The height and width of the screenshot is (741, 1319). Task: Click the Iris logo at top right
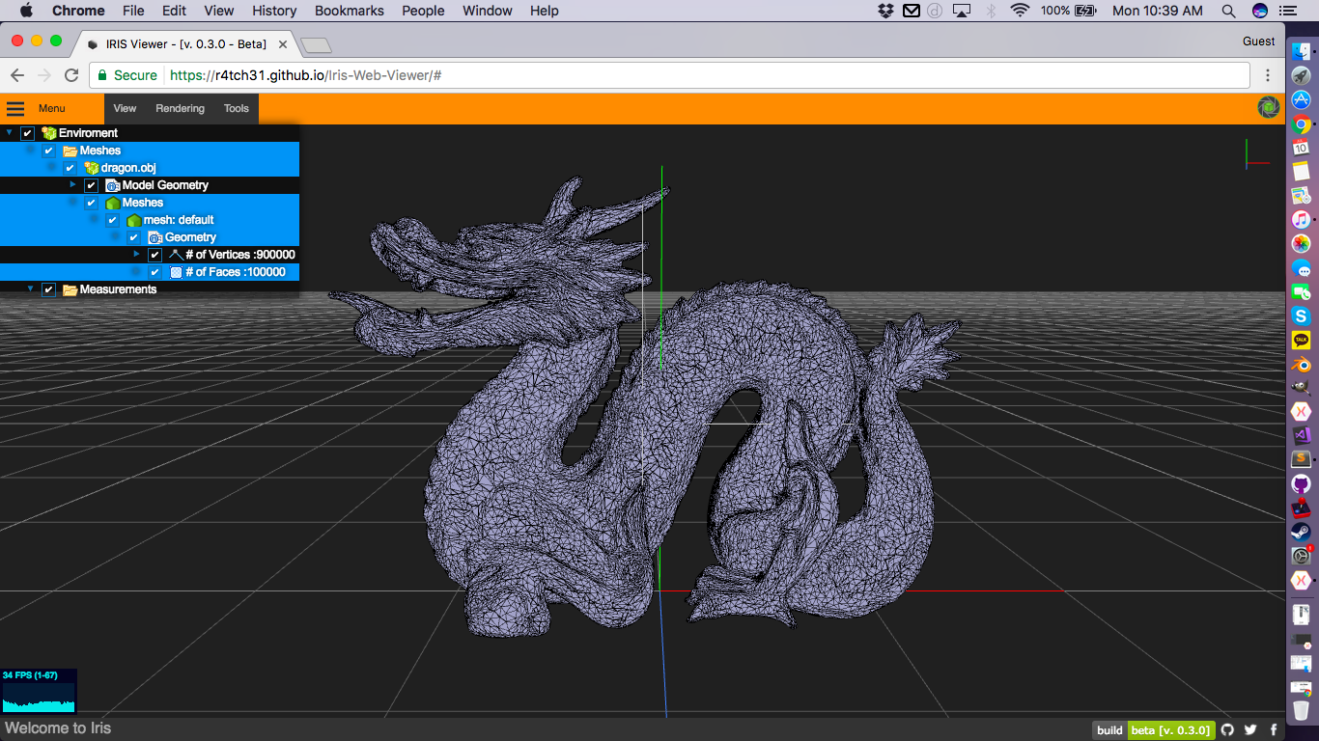1269,108
